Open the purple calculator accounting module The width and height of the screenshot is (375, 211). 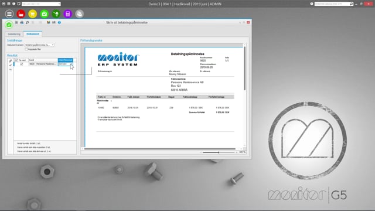click(68, 14)
